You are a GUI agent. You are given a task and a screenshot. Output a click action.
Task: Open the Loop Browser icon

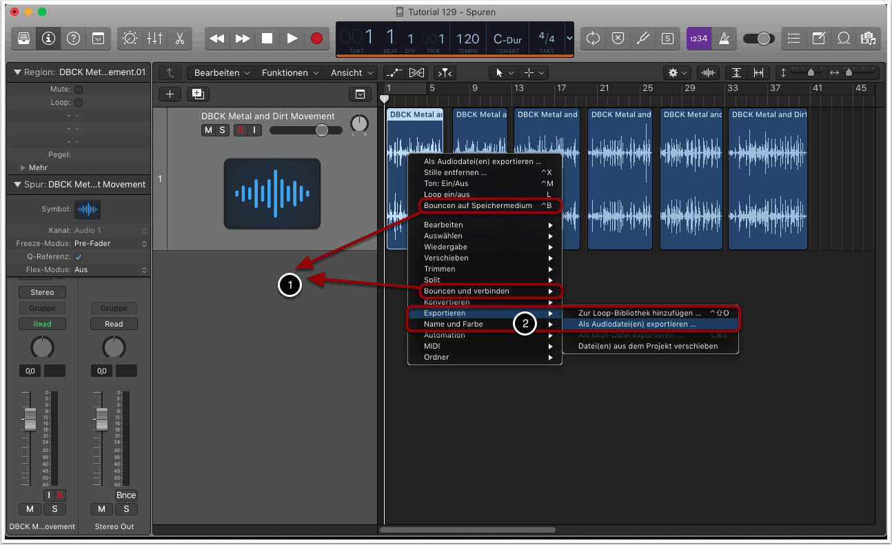843,39
